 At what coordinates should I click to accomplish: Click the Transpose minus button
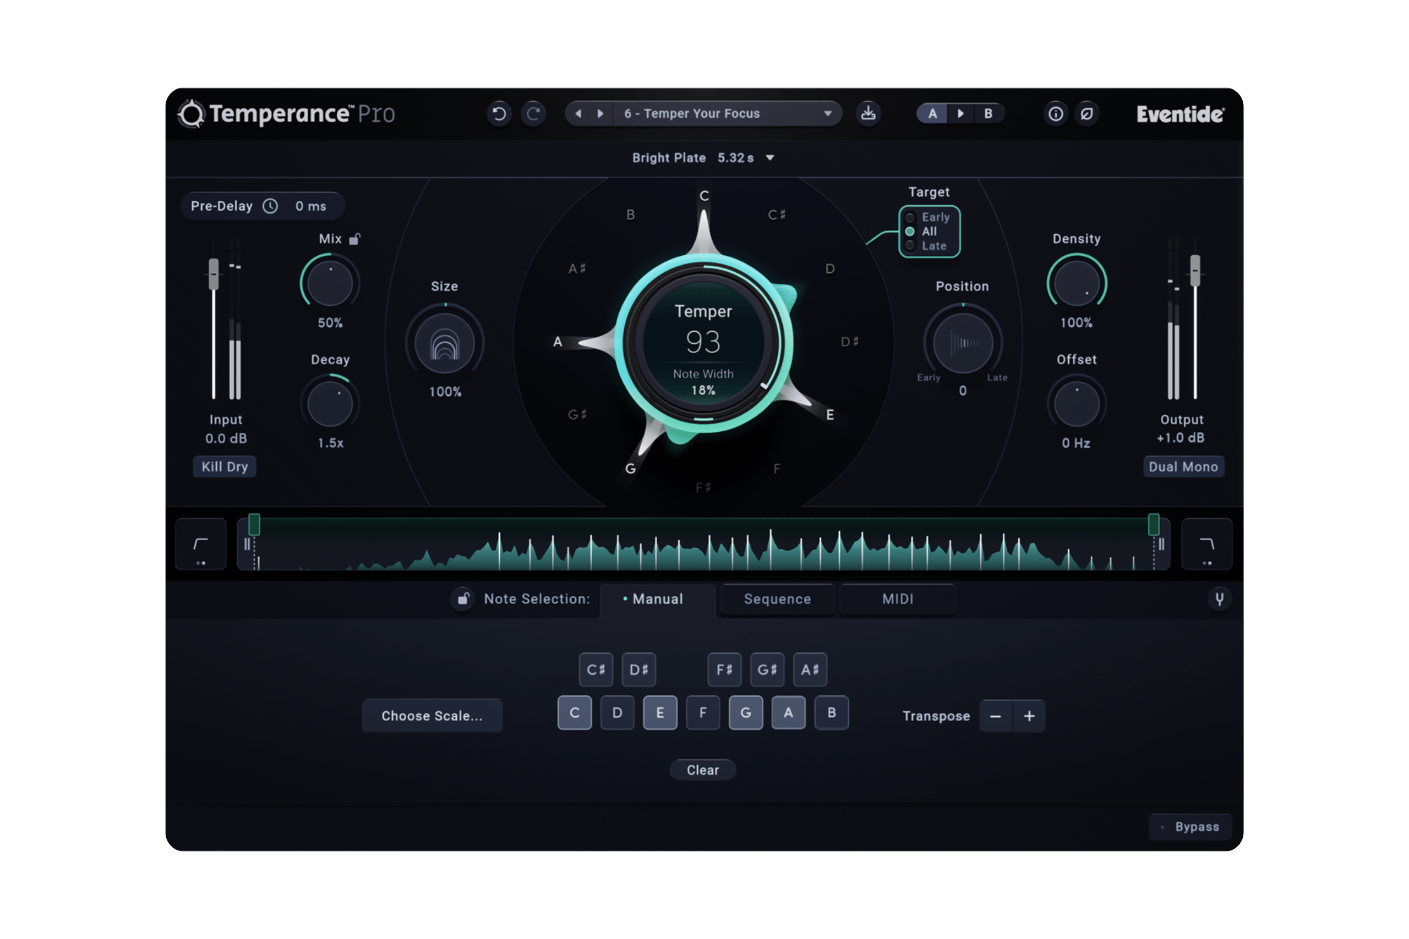[x=996, y=716]
